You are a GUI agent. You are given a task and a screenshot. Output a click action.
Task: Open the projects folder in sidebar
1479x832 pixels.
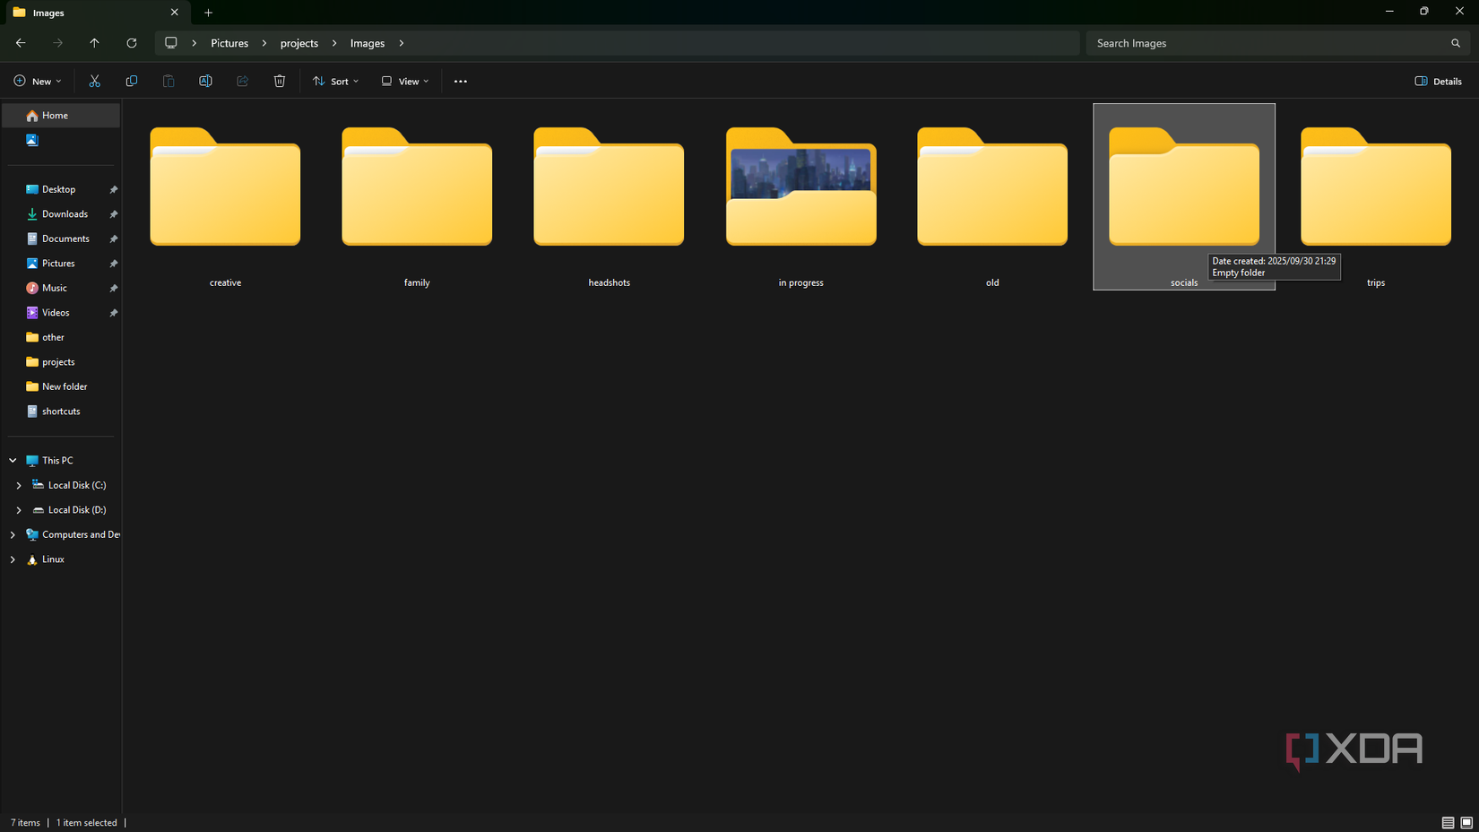(x=58, y=362)
